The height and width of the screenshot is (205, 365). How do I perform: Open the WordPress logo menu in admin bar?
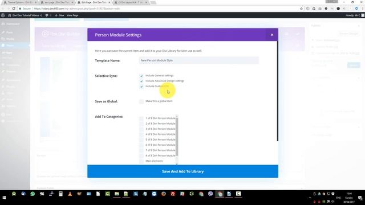[3, 15]
